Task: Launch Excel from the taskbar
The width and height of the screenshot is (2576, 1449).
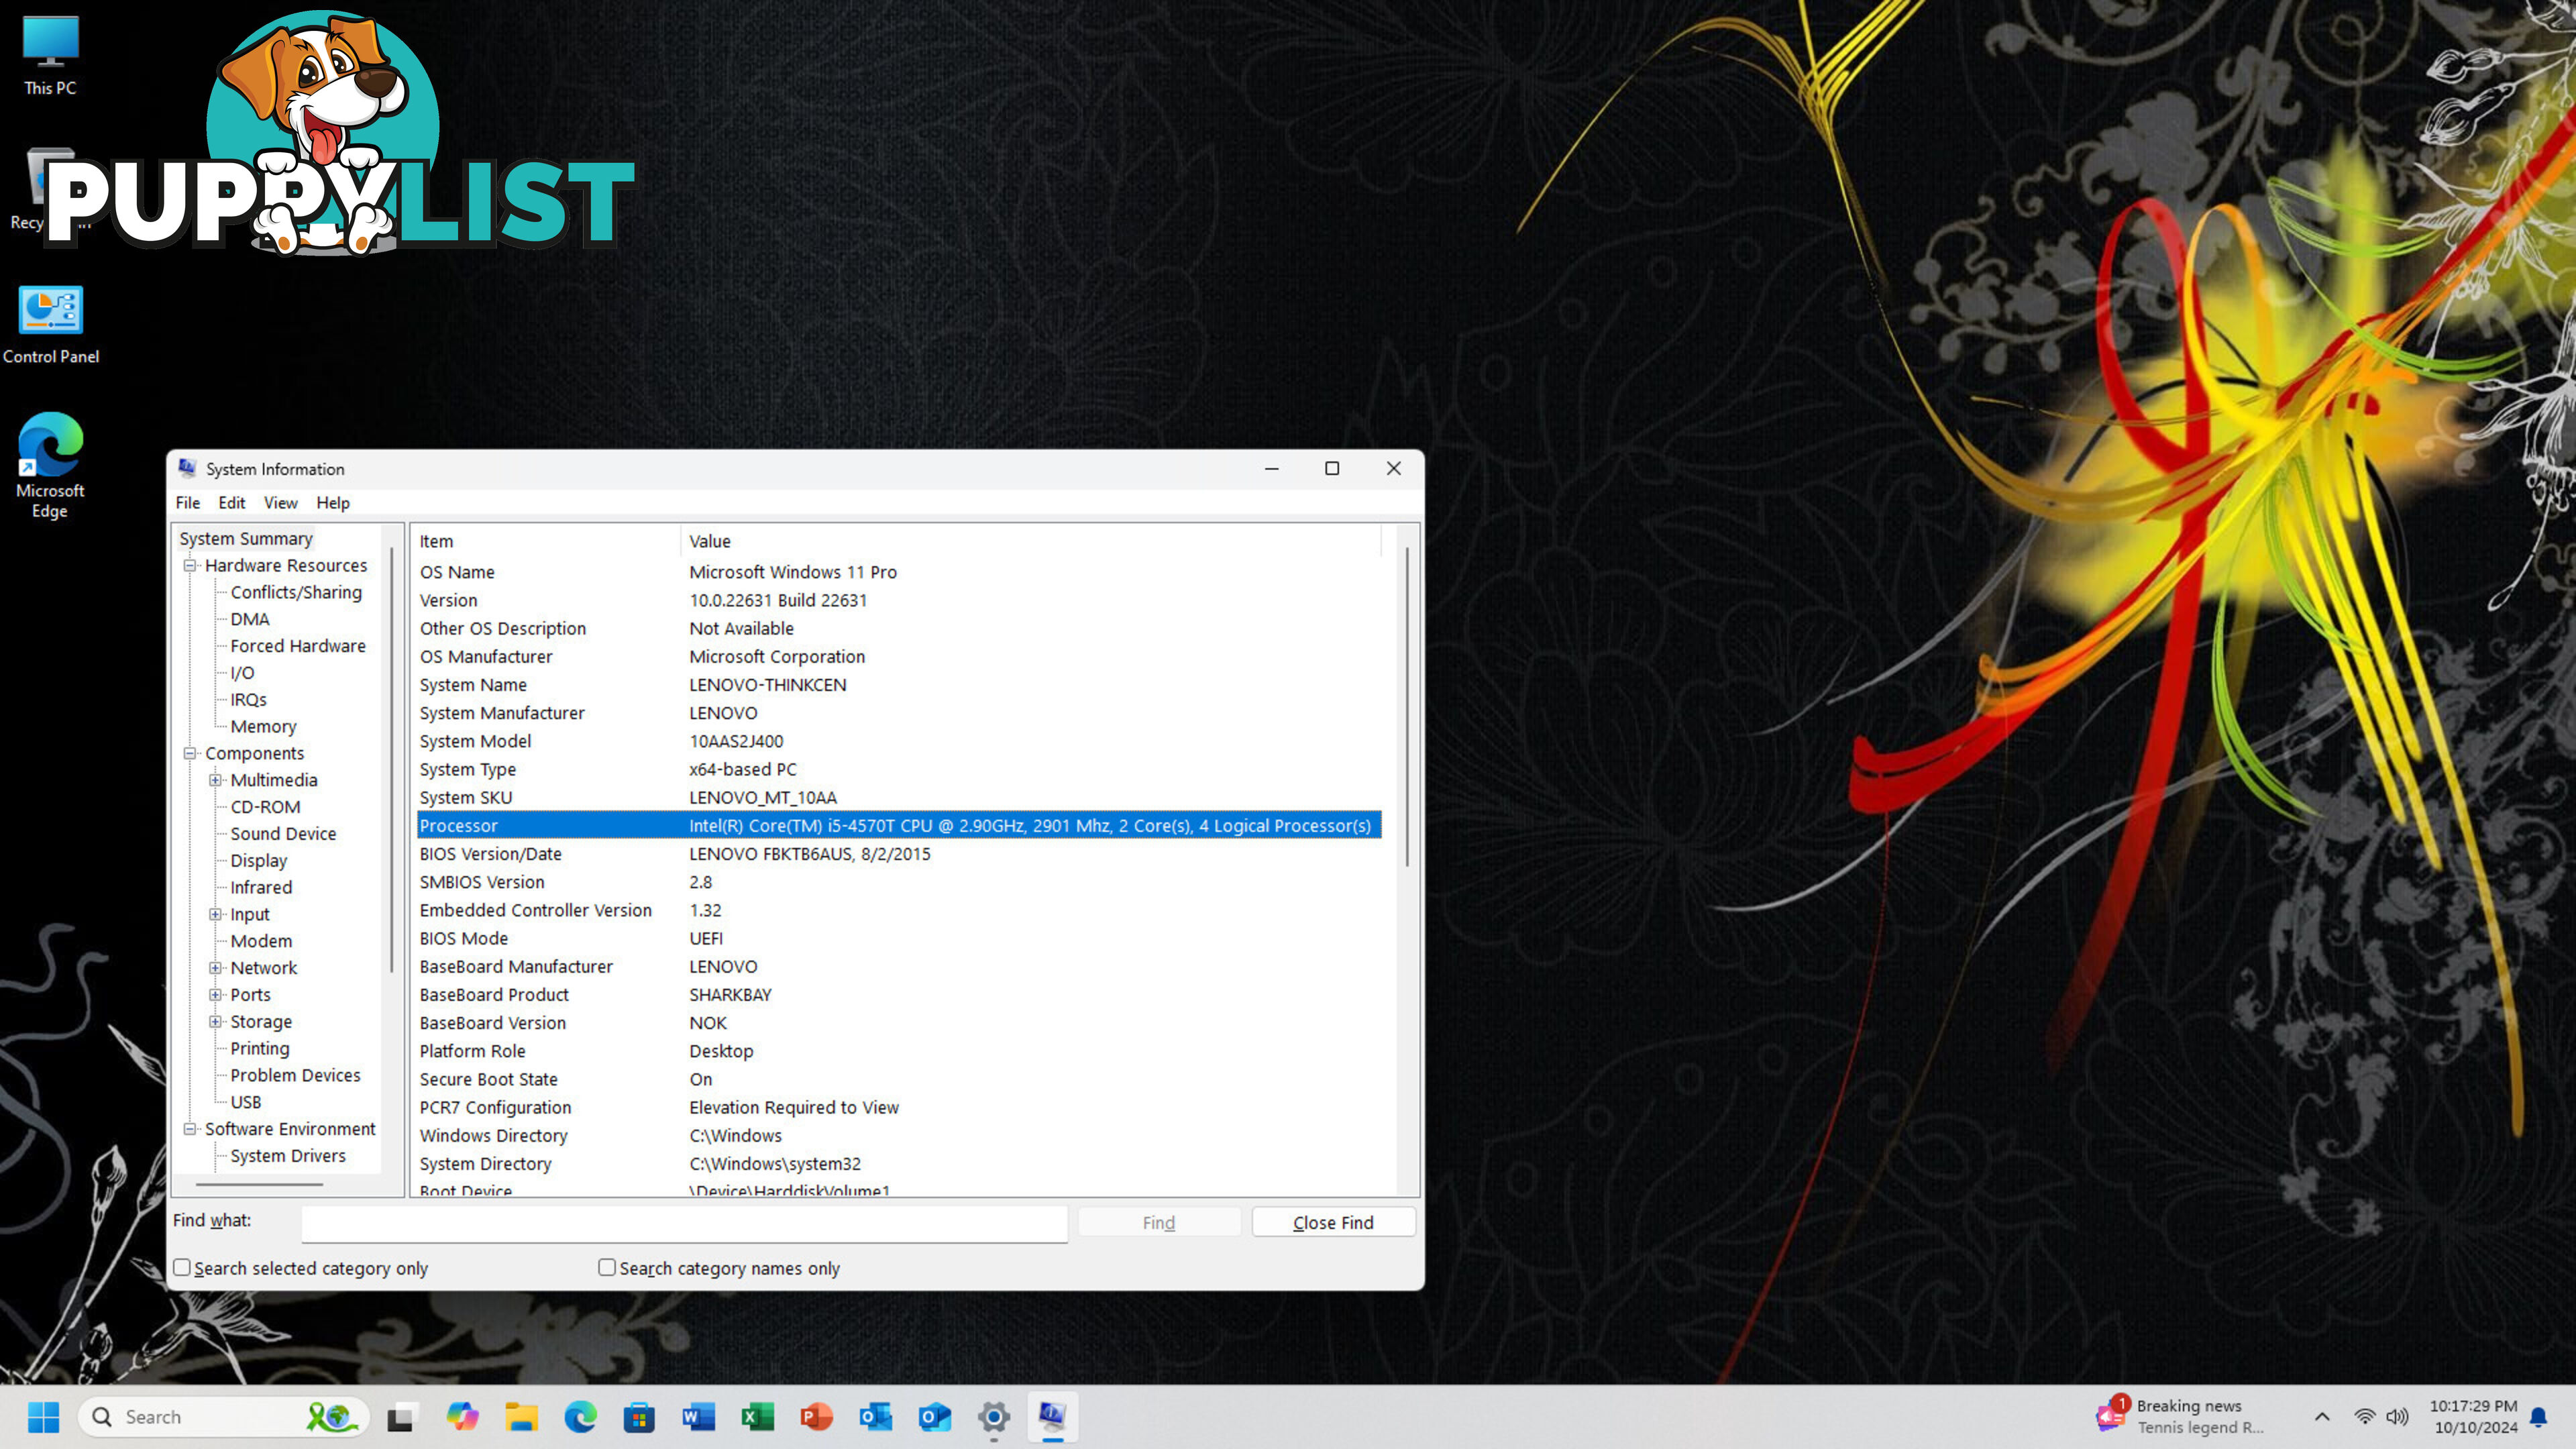Action: click(x=757, y=1416)
